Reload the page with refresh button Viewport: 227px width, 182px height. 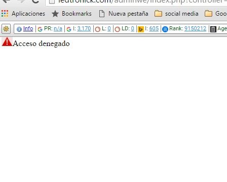[x=35, y=2]
